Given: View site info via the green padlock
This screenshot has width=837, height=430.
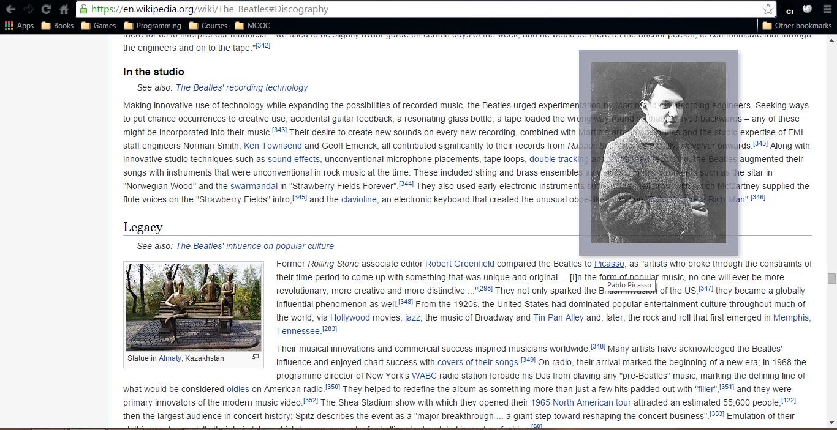Looking at the screenshot, I should coord(84,9).
